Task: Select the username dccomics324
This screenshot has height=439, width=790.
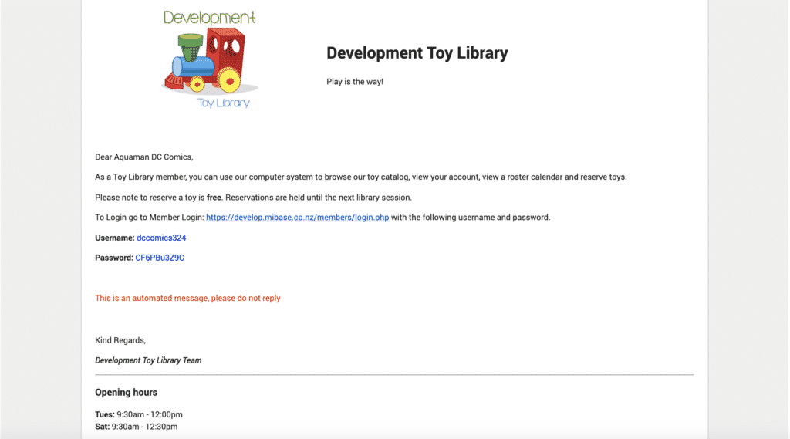Action: pos(161,238)
